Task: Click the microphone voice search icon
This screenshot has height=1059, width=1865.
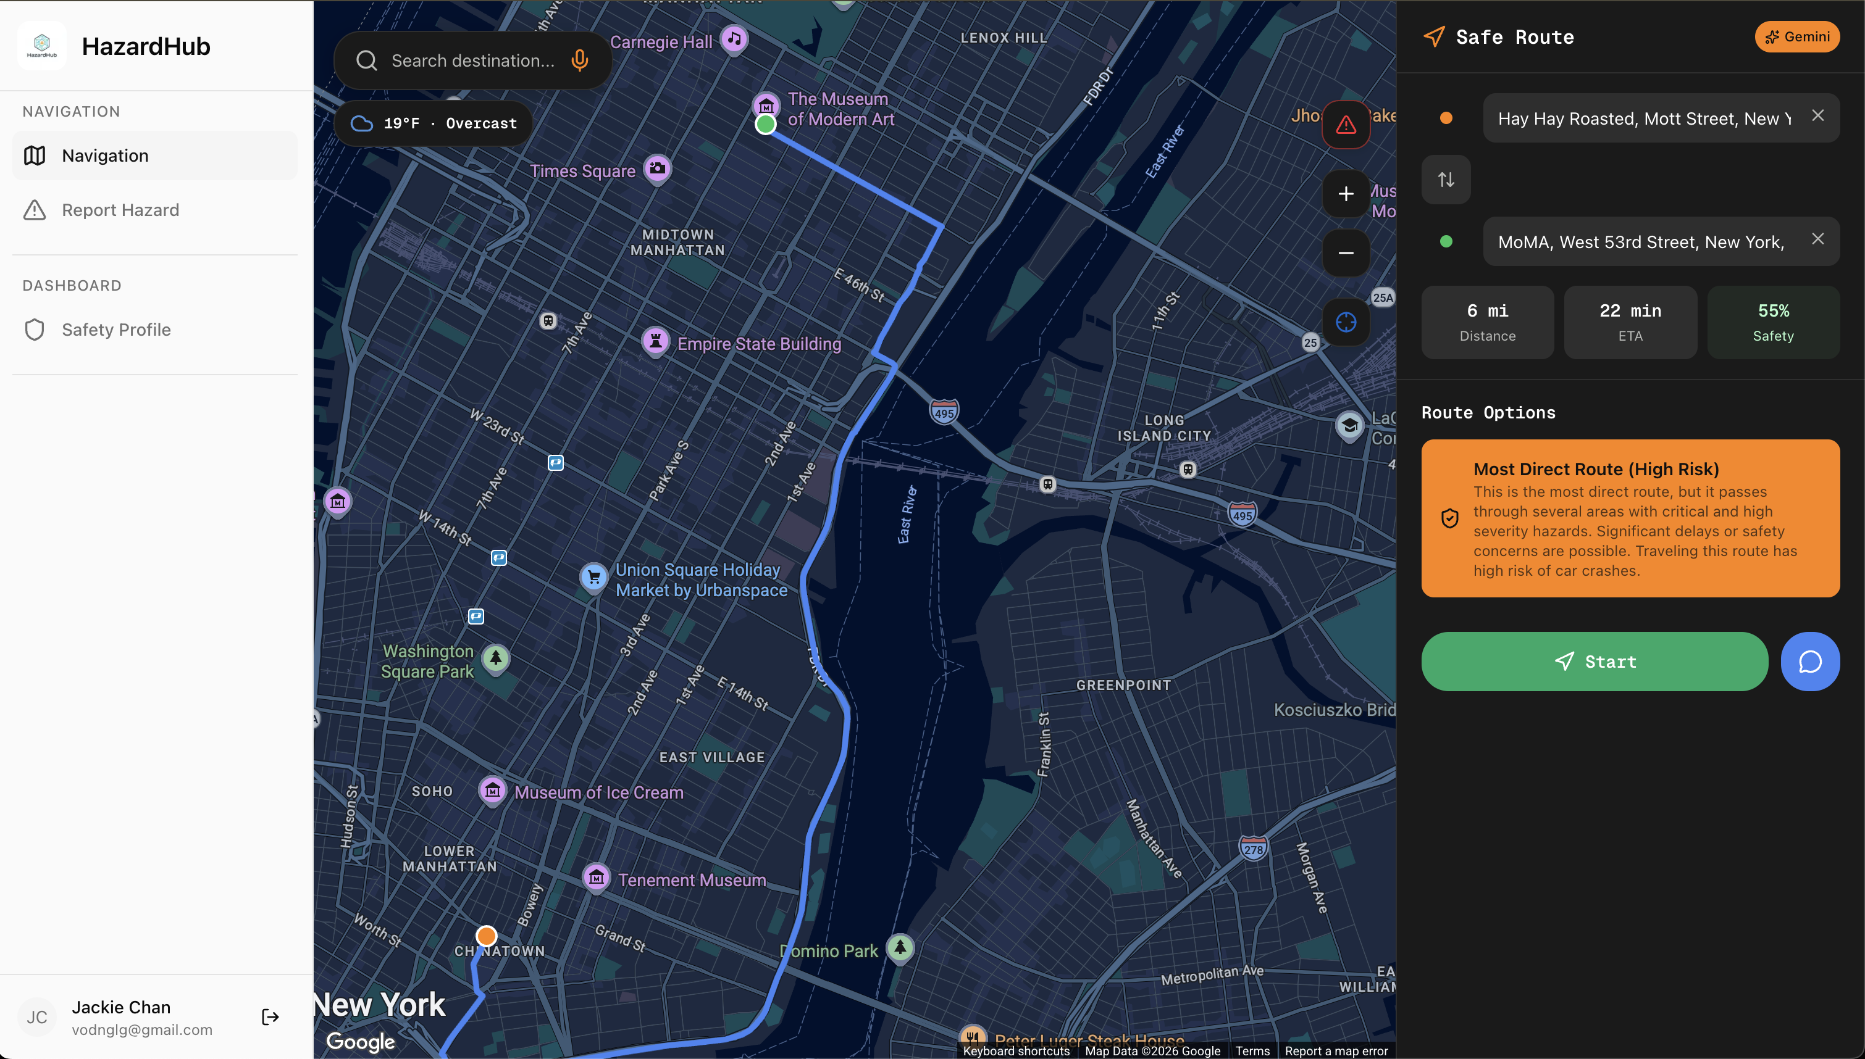Action: click(579, 60)
